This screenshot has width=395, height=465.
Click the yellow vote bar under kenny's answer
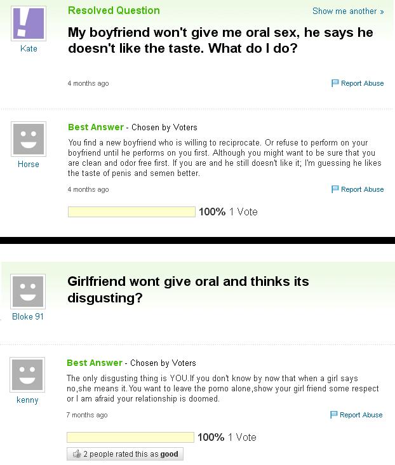(x=130, y=437)
